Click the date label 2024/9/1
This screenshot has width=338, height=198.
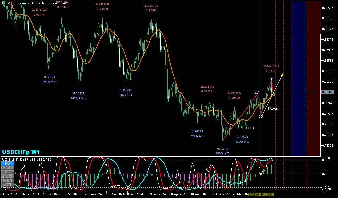pyautogui.click(x=126, y=95)
